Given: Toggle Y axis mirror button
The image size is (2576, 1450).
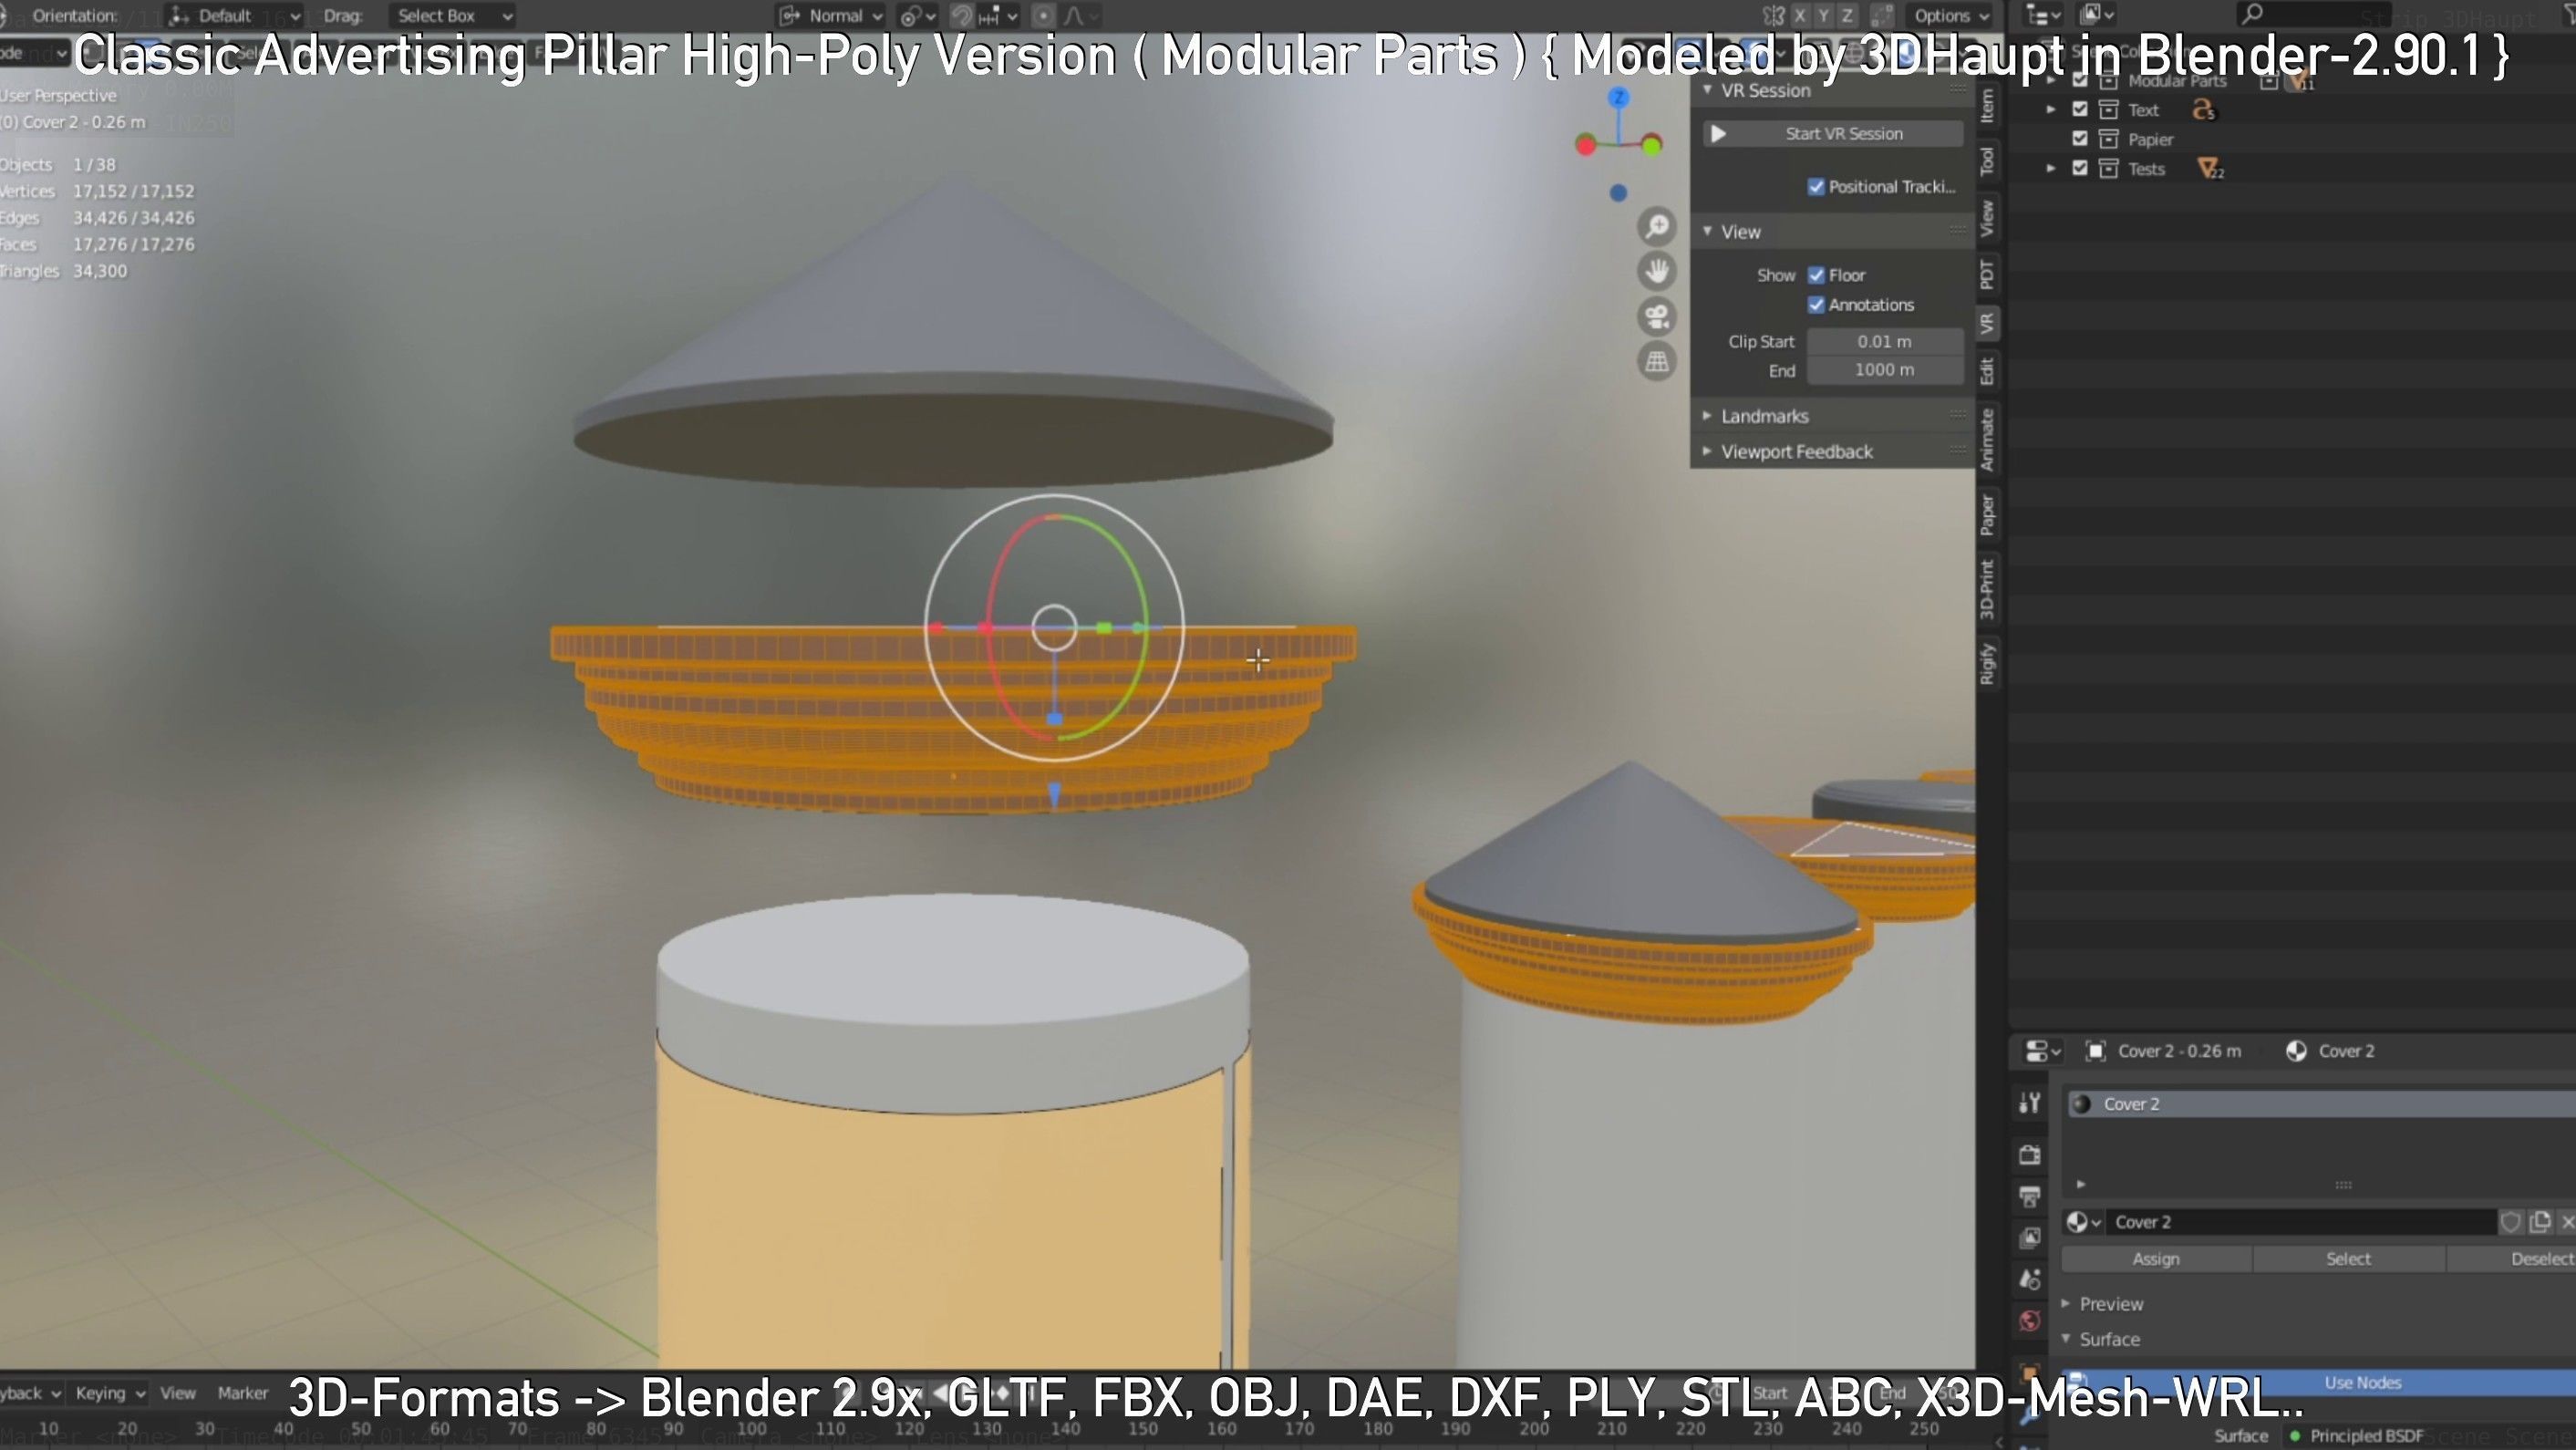Looking at the screenshot, I should click(x=1823, y=16).
